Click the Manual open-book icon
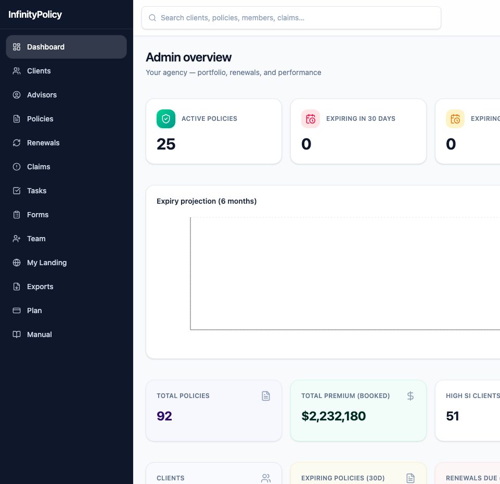Screen dimensions: 500x484 (17, 334)
